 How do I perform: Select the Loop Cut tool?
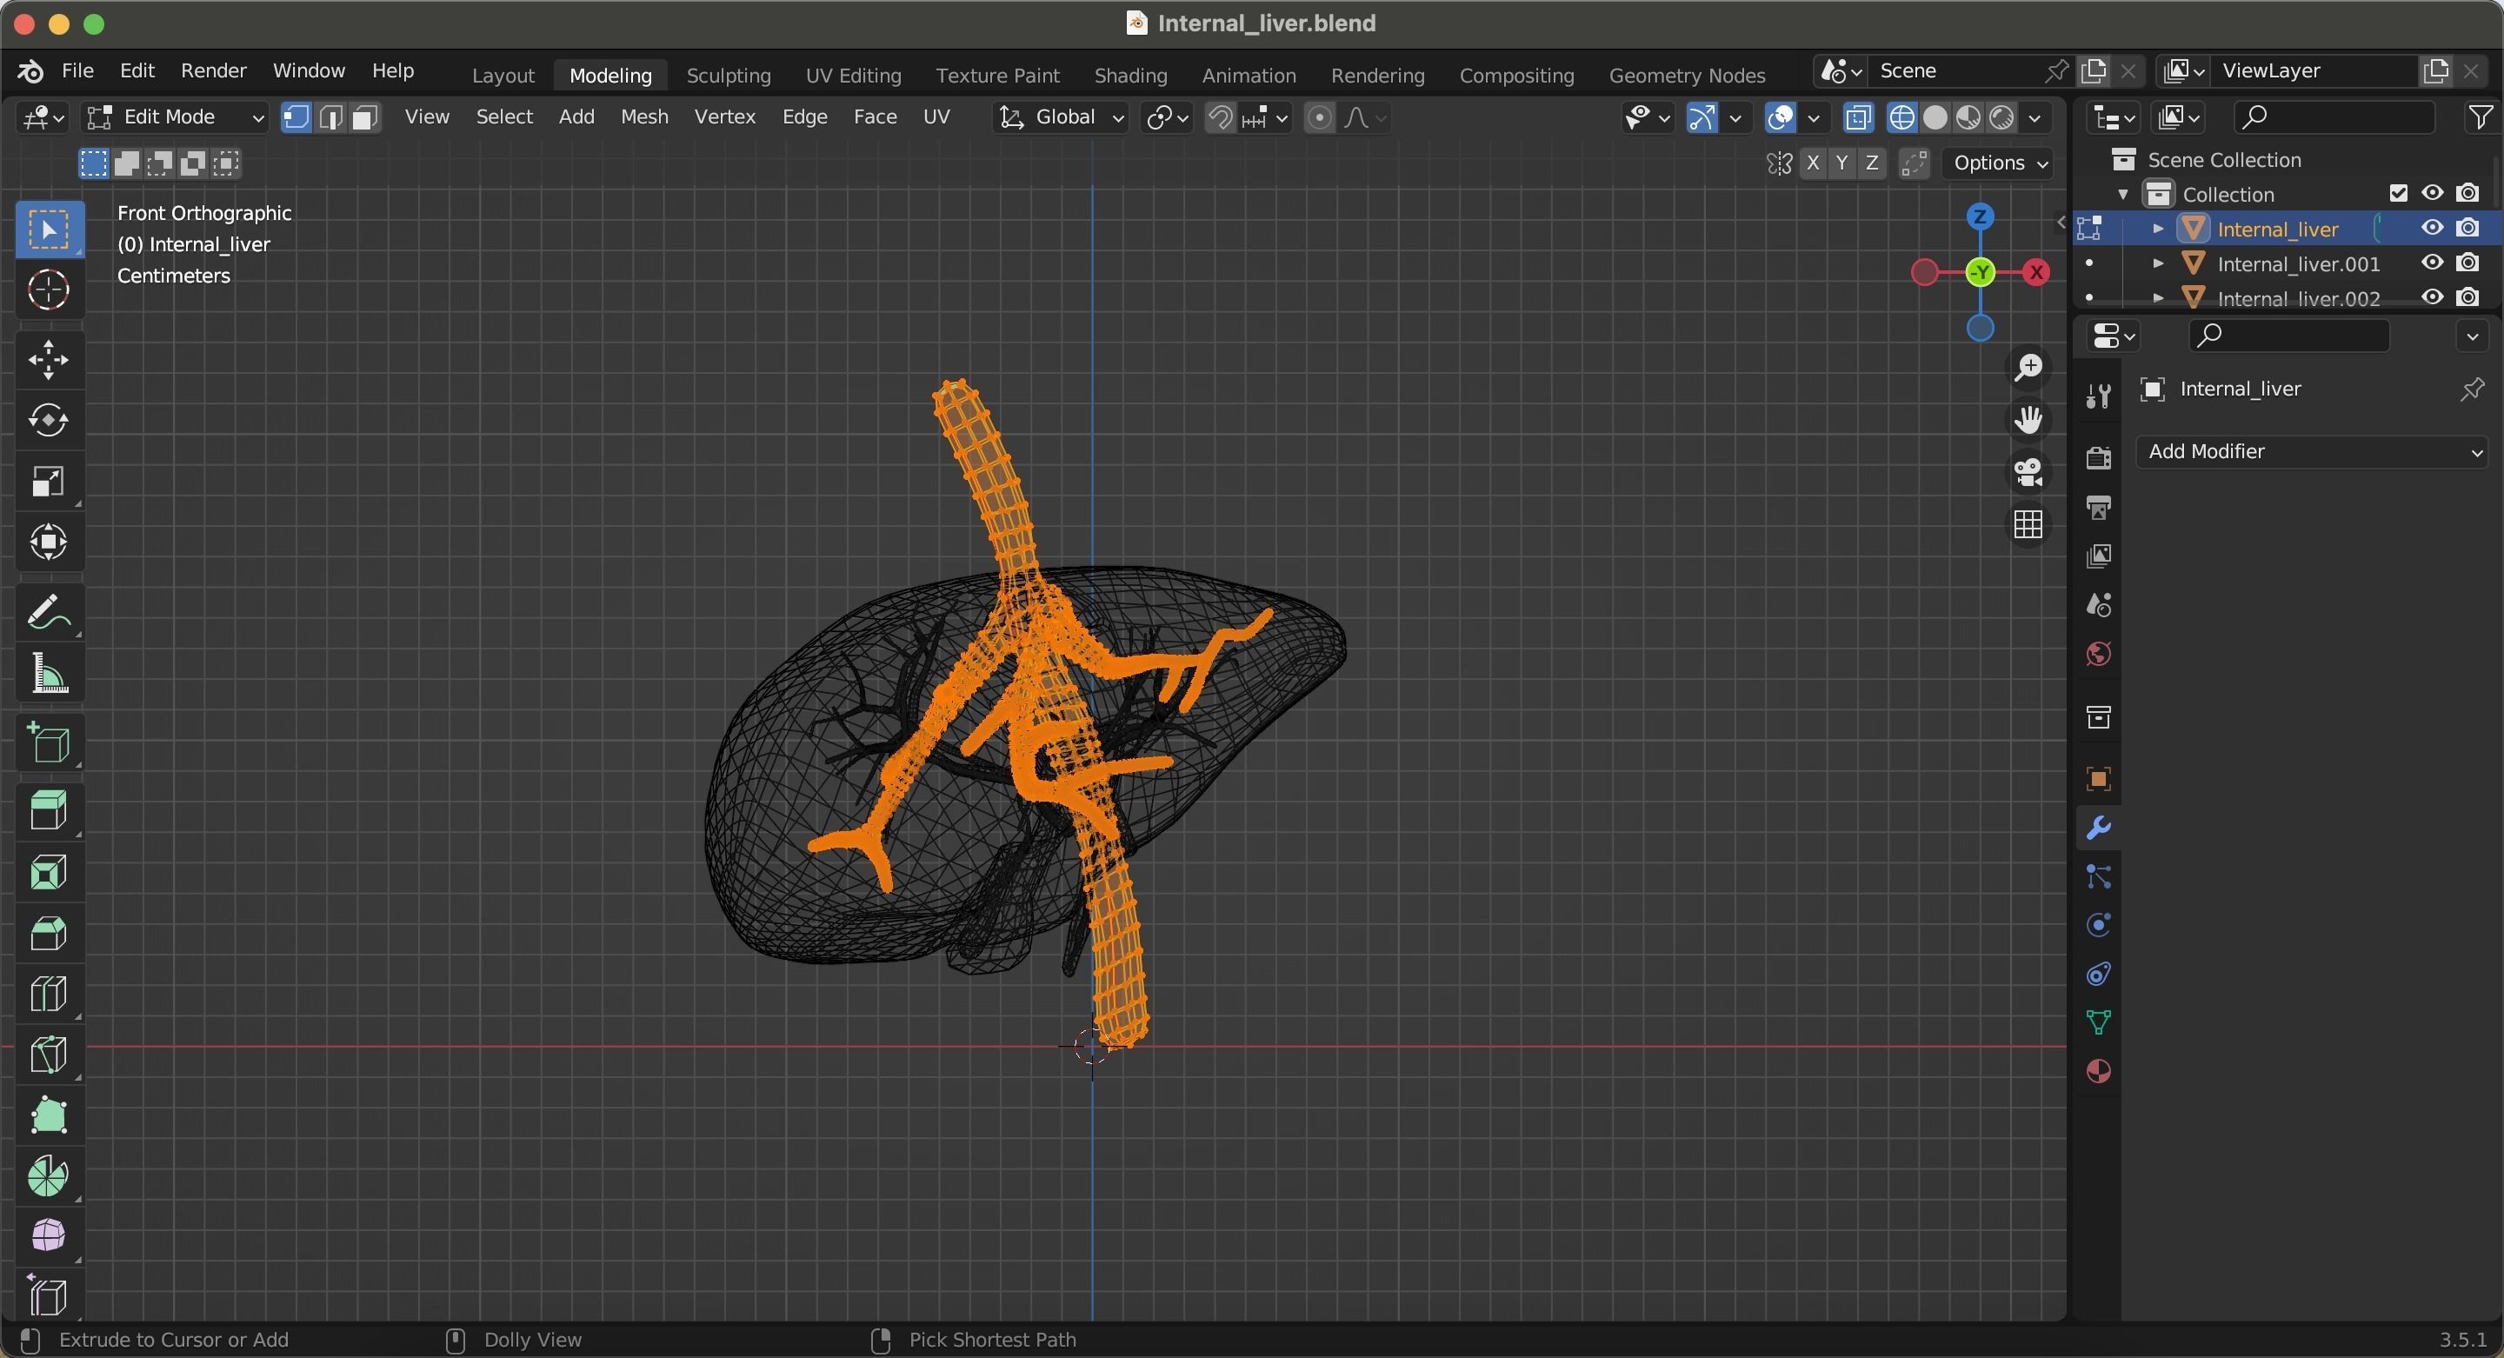coord(49,994)
